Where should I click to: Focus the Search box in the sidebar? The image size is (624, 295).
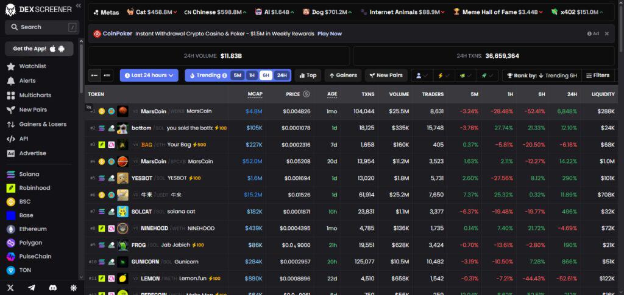[x=42, y=27]
